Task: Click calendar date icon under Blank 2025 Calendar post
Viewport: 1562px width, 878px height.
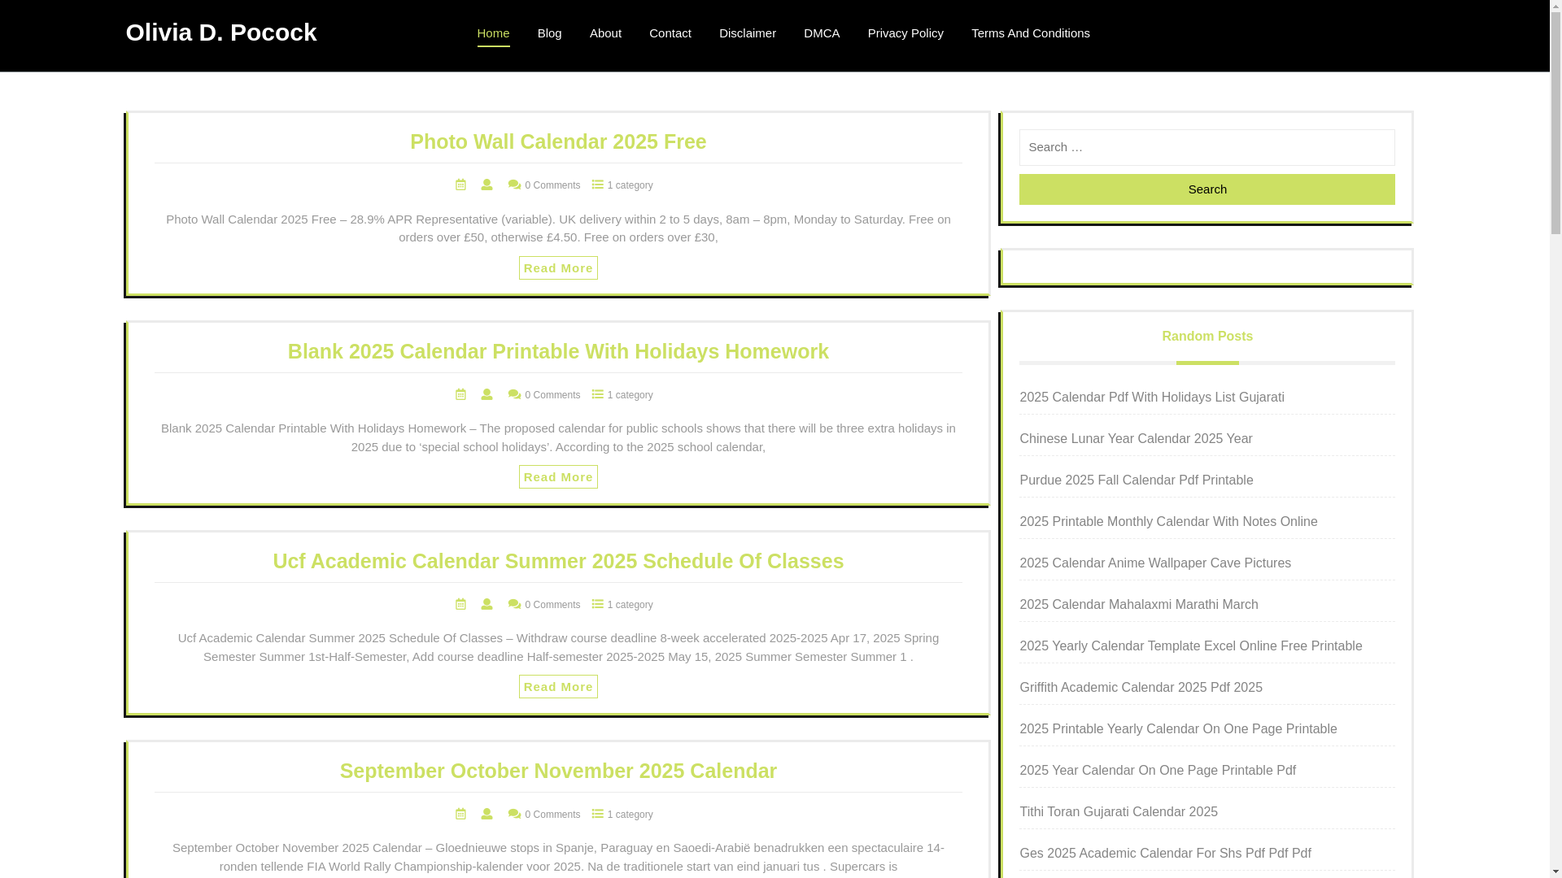Action: tap(460, 394)
